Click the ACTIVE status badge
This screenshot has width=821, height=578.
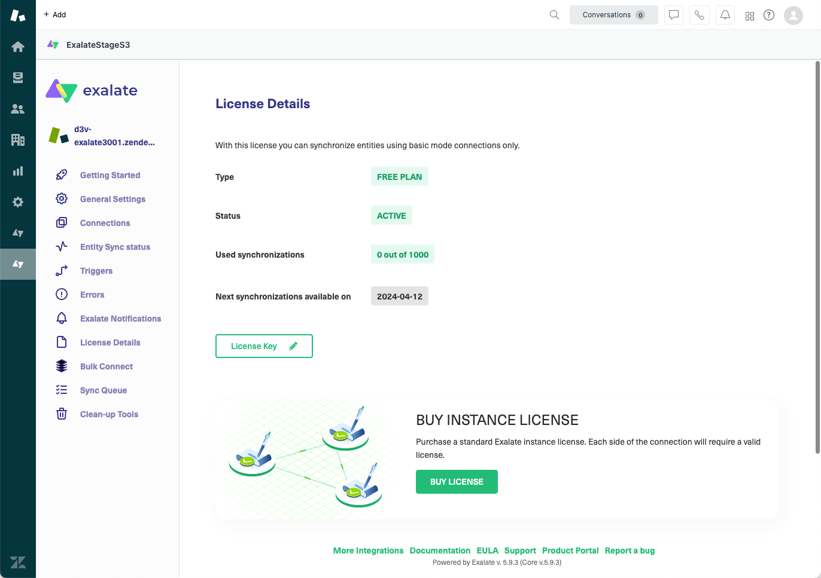[391, 216]
